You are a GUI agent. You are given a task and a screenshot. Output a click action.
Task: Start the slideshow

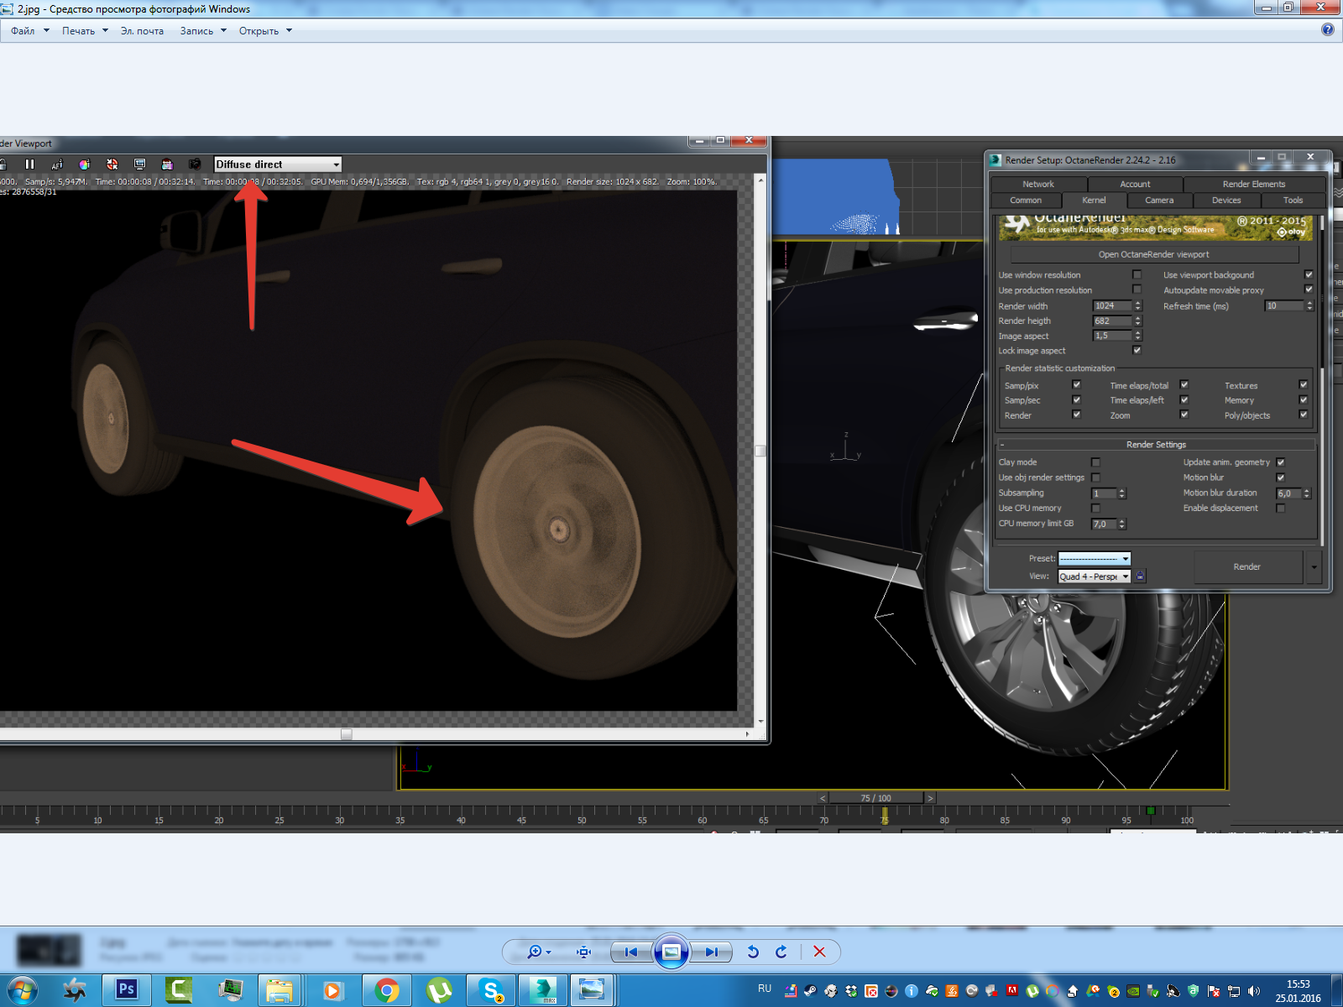point(671,952)
